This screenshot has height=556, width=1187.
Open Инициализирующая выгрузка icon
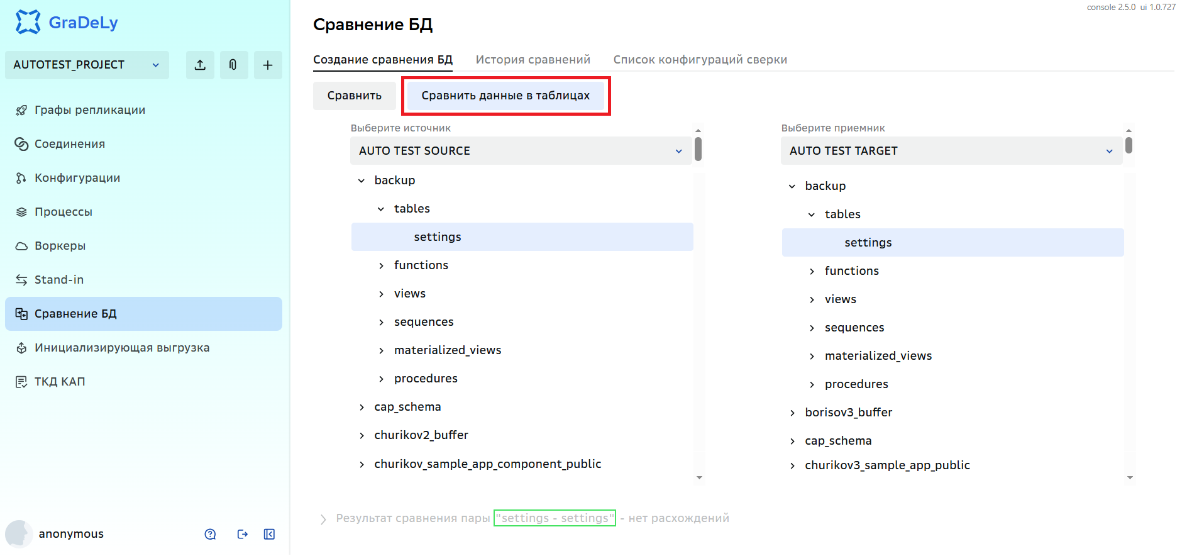pos(21,348)
